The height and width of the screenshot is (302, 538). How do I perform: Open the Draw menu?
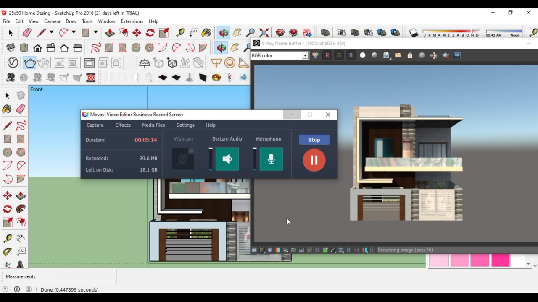71,21
